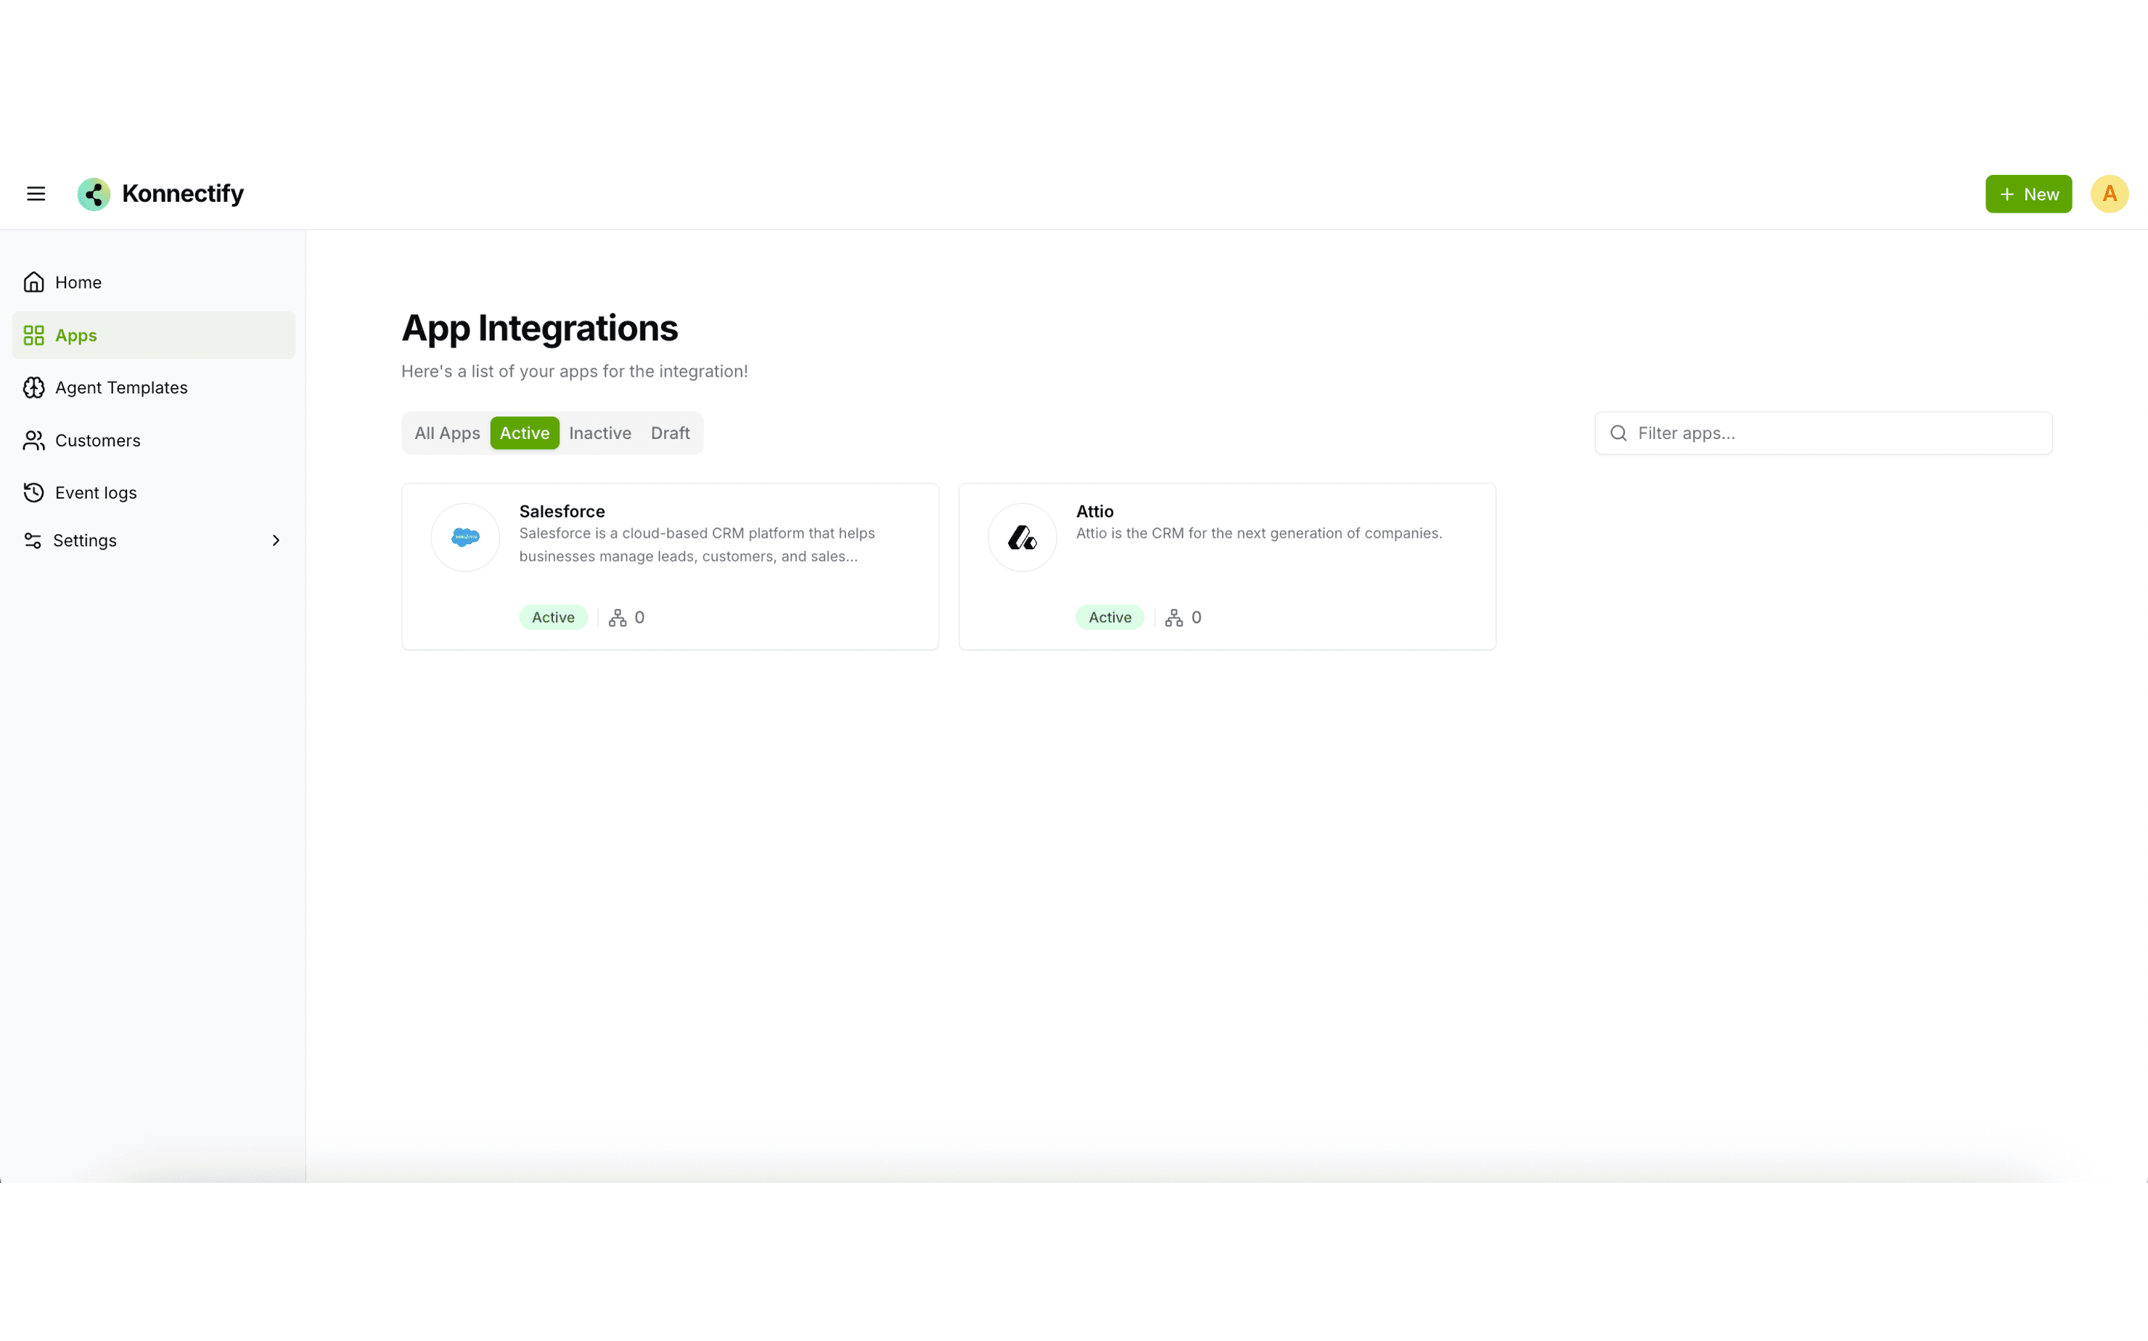The width and height of the screenshot is (2148, 1341).
Task: Expand the Settings chevron arrow
Action: (276, 540)
